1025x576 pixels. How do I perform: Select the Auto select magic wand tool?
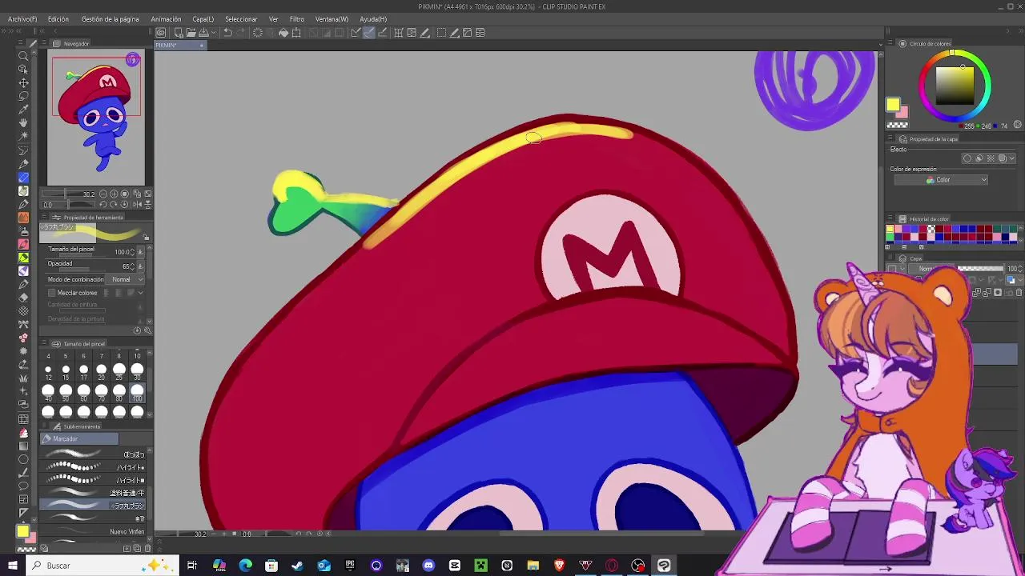pyautogui.click(x=23, y=136)
